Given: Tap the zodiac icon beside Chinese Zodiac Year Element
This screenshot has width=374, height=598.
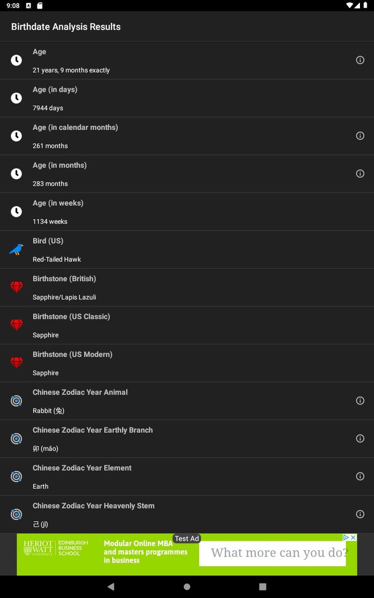Looking at the screenshot, I should (x=16, y=477).
